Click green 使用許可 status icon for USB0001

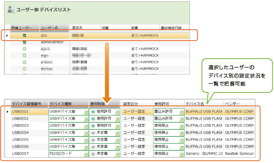(93, 111)
